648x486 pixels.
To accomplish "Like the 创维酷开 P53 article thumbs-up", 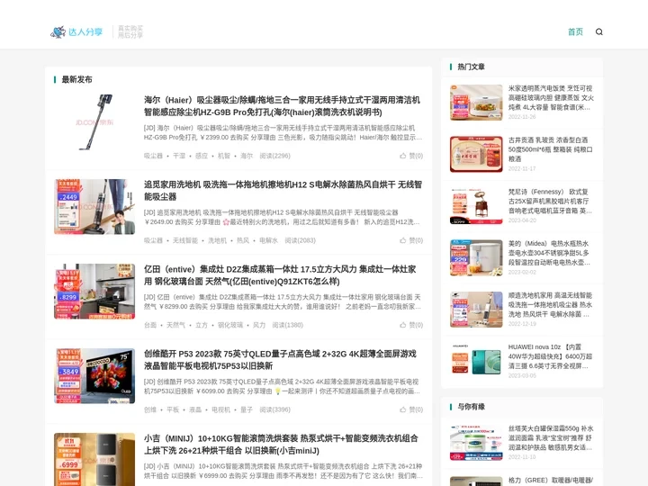I will (411, 409).
